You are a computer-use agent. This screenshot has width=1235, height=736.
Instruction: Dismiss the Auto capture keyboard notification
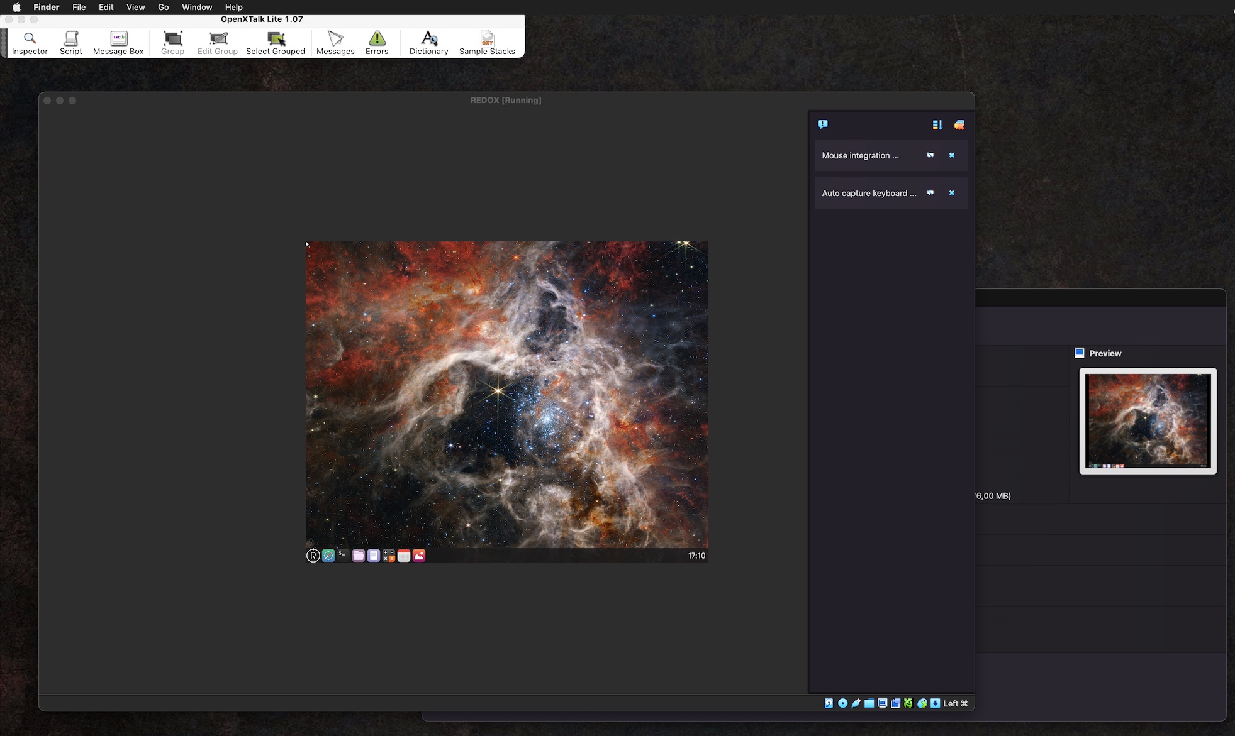952,193
